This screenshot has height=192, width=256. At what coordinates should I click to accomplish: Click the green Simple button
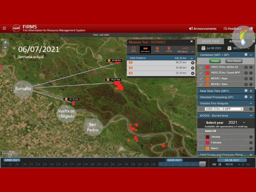point(215,61)
